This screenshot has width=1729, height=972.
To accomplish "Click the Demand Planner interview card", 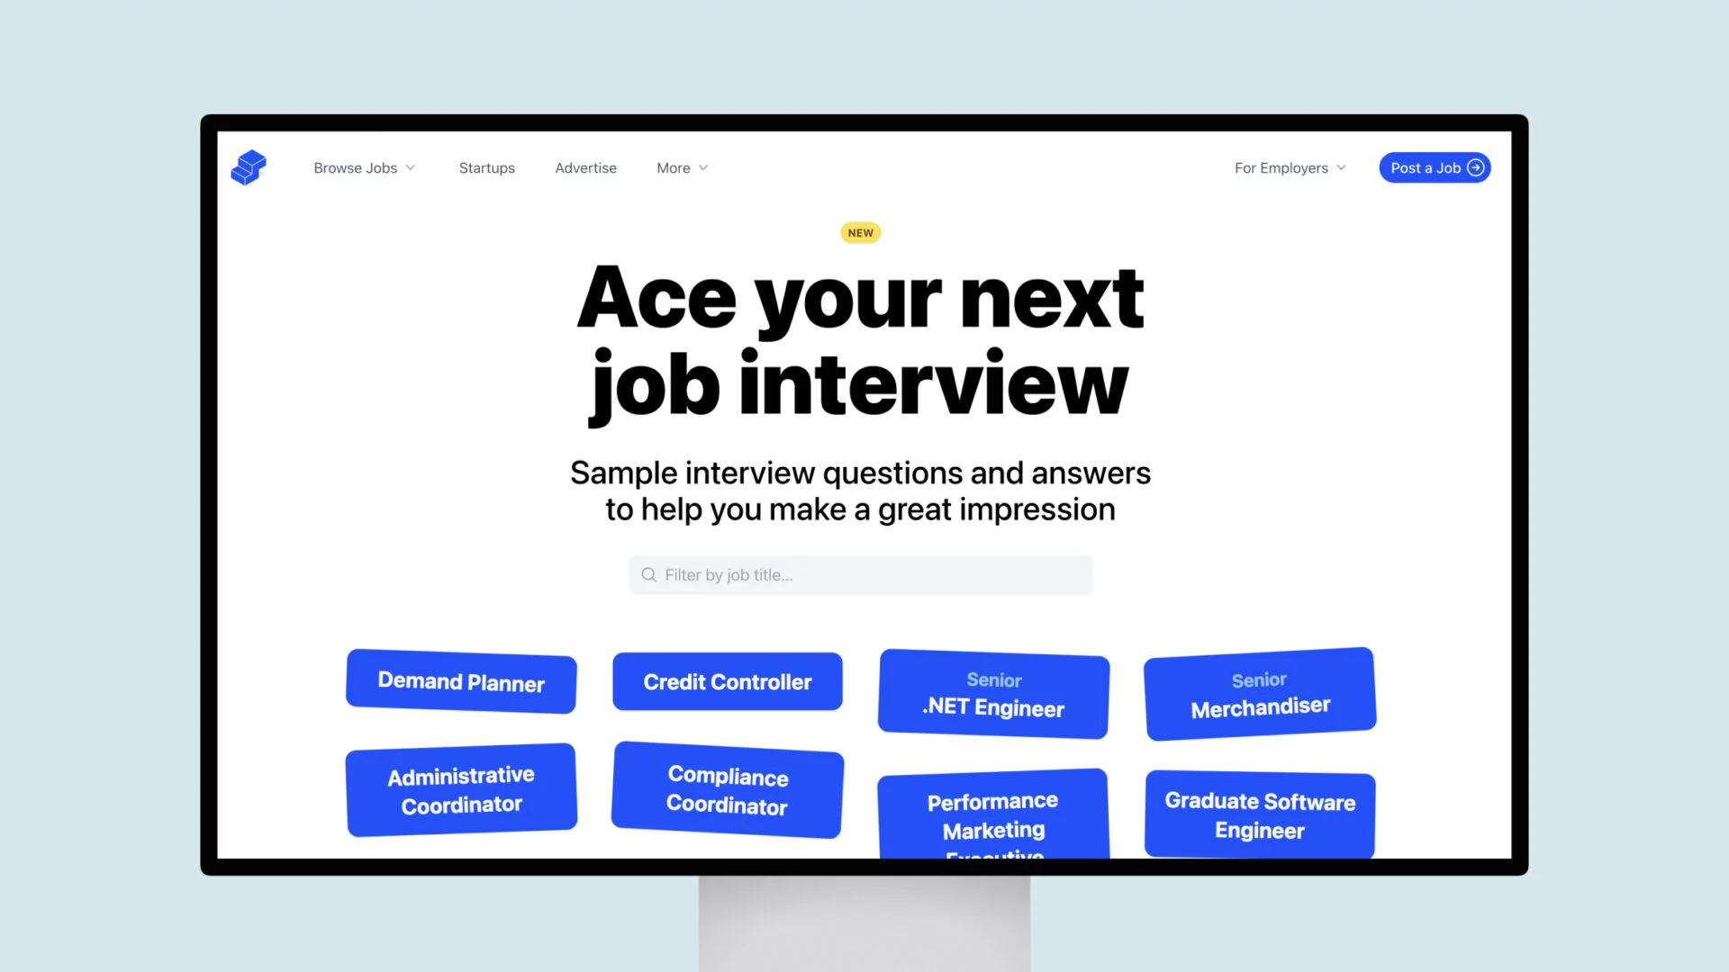I will coord(461,681).
